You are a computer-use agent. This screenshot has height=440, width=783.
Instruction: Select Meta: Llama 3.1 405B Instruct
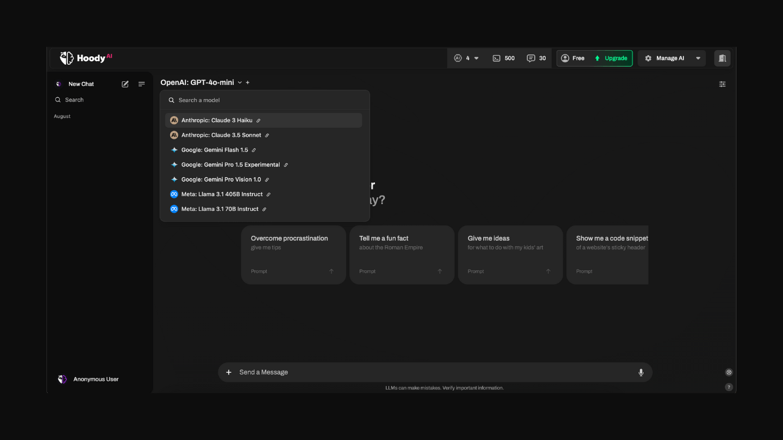(x=264, y=194)
